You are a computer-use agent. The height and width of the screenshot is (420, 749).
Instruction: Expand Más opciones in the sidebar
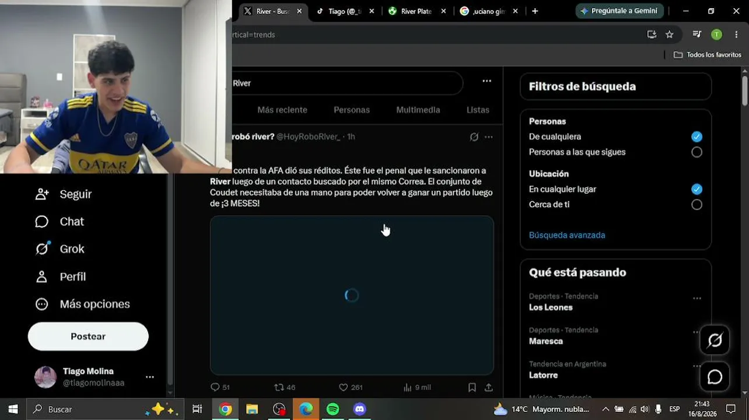click(x=82, y=304)
